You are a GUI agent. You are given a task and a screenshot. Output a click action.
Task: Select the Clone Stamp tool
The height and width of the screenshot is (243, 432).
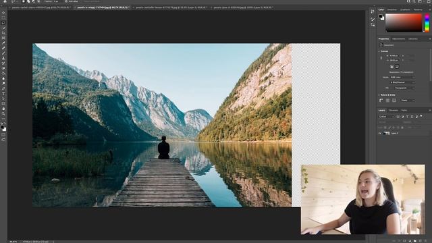(x=3, y=58)
